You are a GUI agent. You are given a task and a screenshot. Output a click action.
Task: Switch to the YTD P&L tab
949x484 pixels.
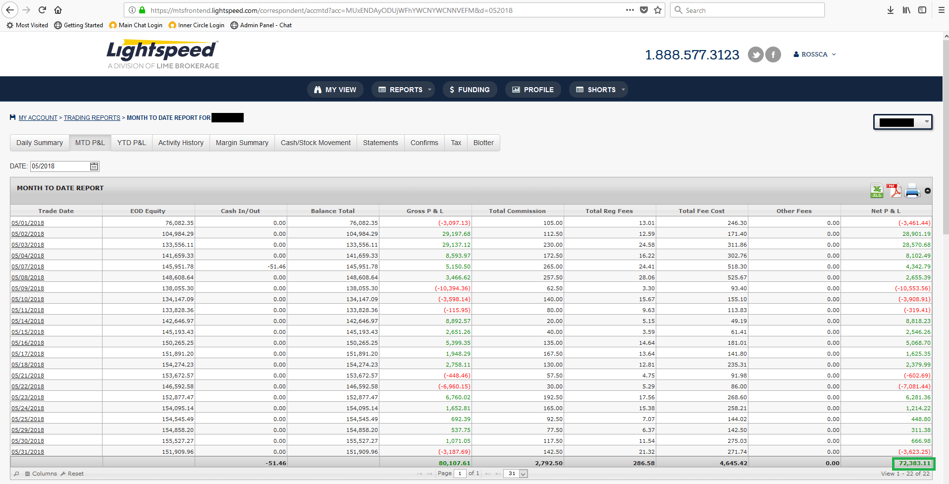pyautogui.click(x=131, y=143)
